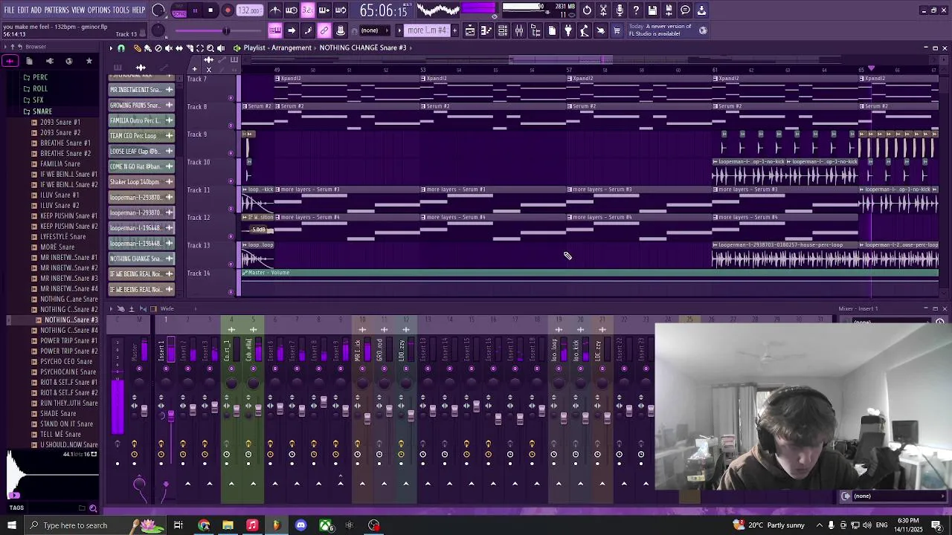Render audio file save-as icon

point(669,10)
